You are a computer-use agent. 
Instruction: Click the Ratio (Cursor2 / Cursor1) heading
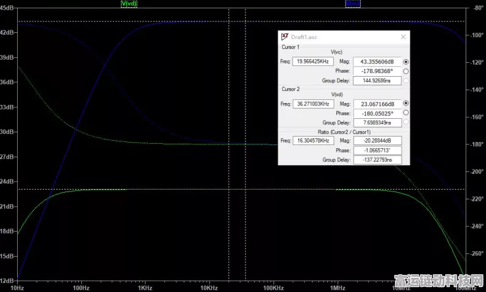click(344, 132)
